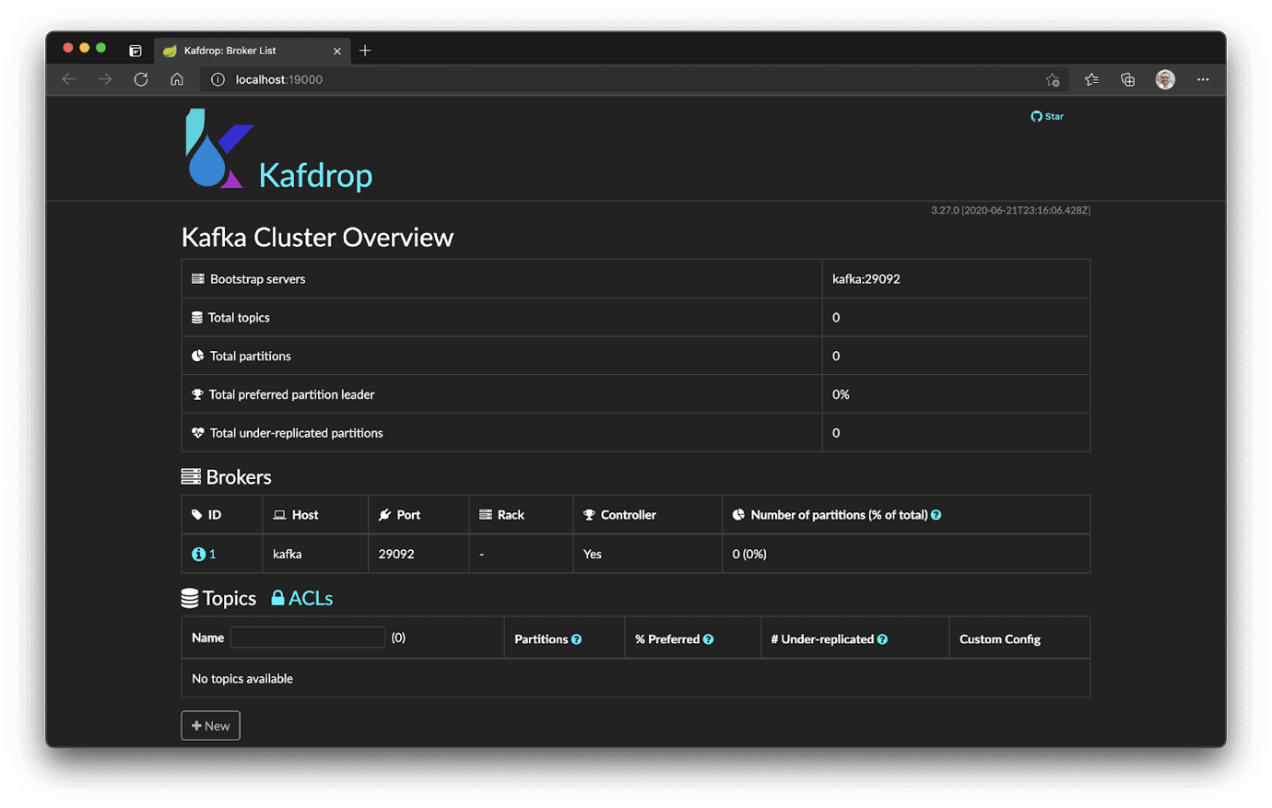Click the + New topic button
Screen dimensions: 1272x808
point(210,726)
